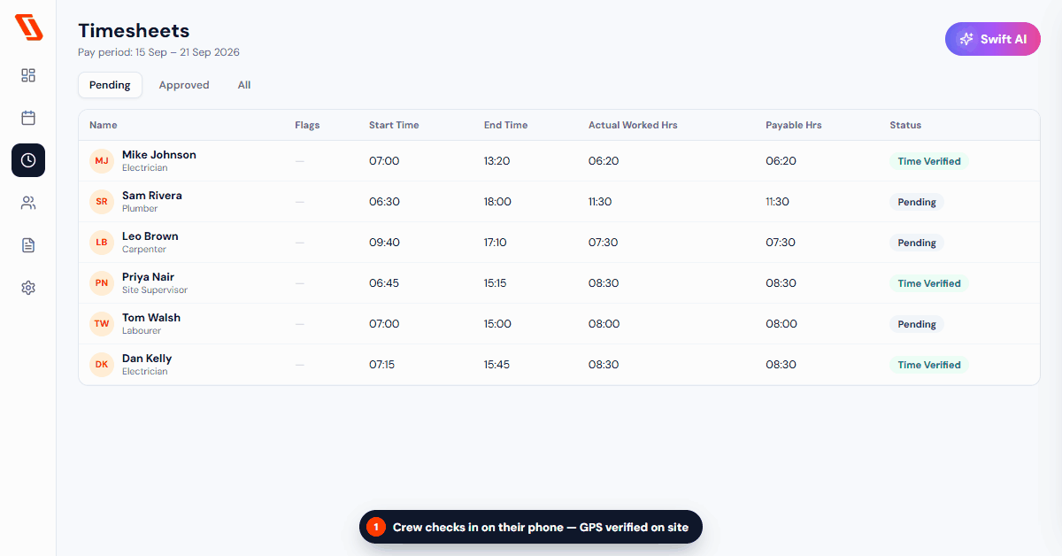The height and width of the screenshot is (556, 1062).
Task: Open Tom Walsh's timesheet row
Action: (559, 324)
